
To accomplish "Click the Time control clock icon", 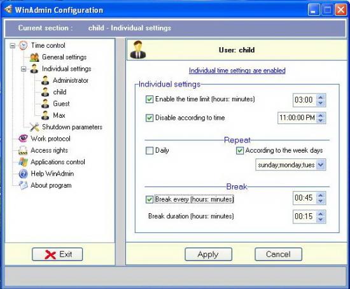I will tap(23, 45).
